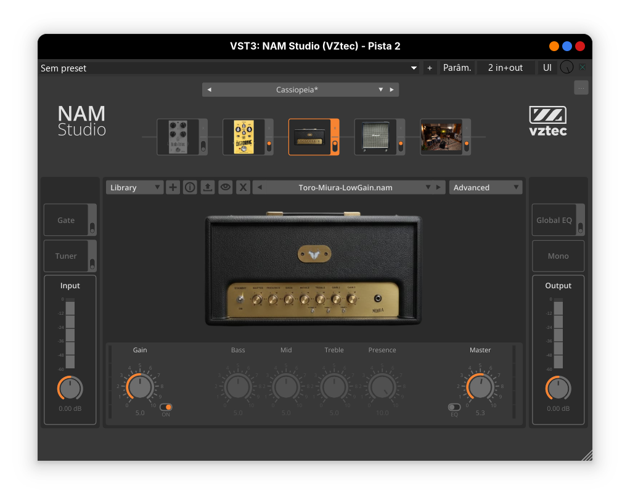Click the Input 0.00 dB value
Viewport: 630px width, 502px height.
point(70,408)
